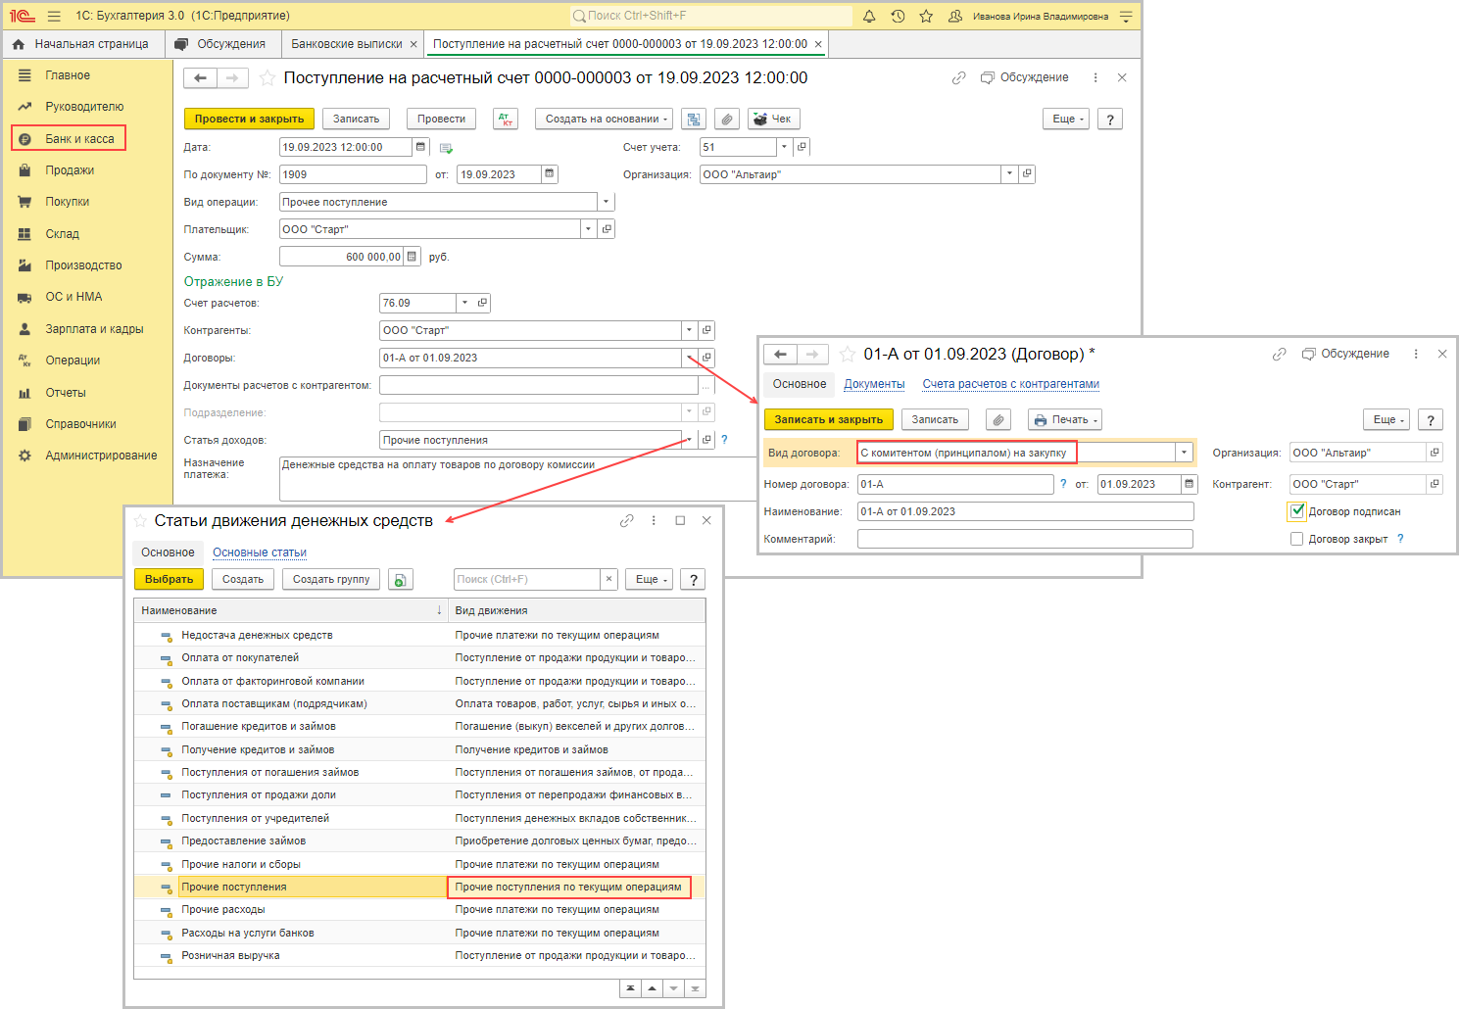Expand Контрагенты dropdown arrow
This screenshot has height=1009, width=1459.
[x=689, y=330]
